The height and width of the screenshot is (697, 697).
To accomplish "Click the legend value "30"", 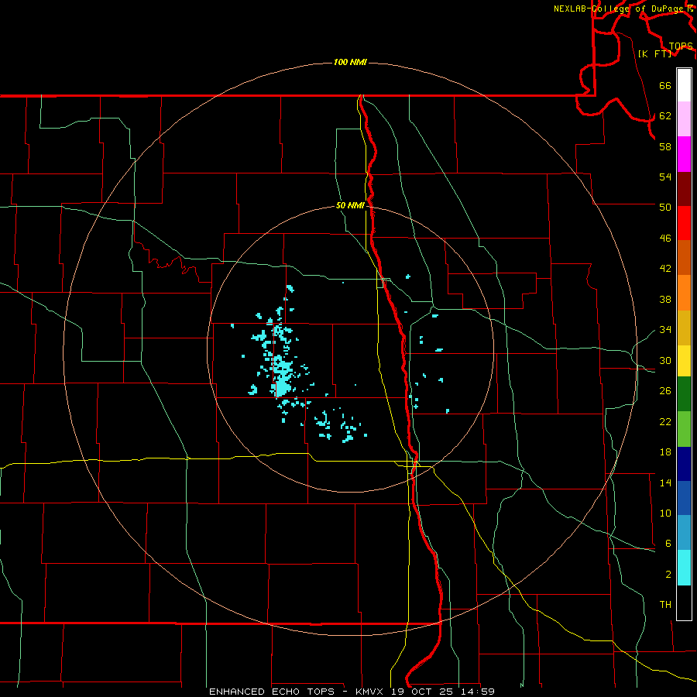I will coord(665,360).
